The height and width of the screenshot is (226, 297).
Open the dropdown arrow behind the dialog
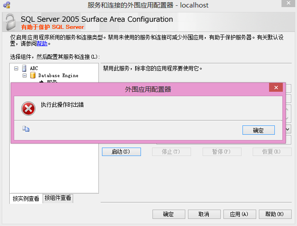point(288,129)
